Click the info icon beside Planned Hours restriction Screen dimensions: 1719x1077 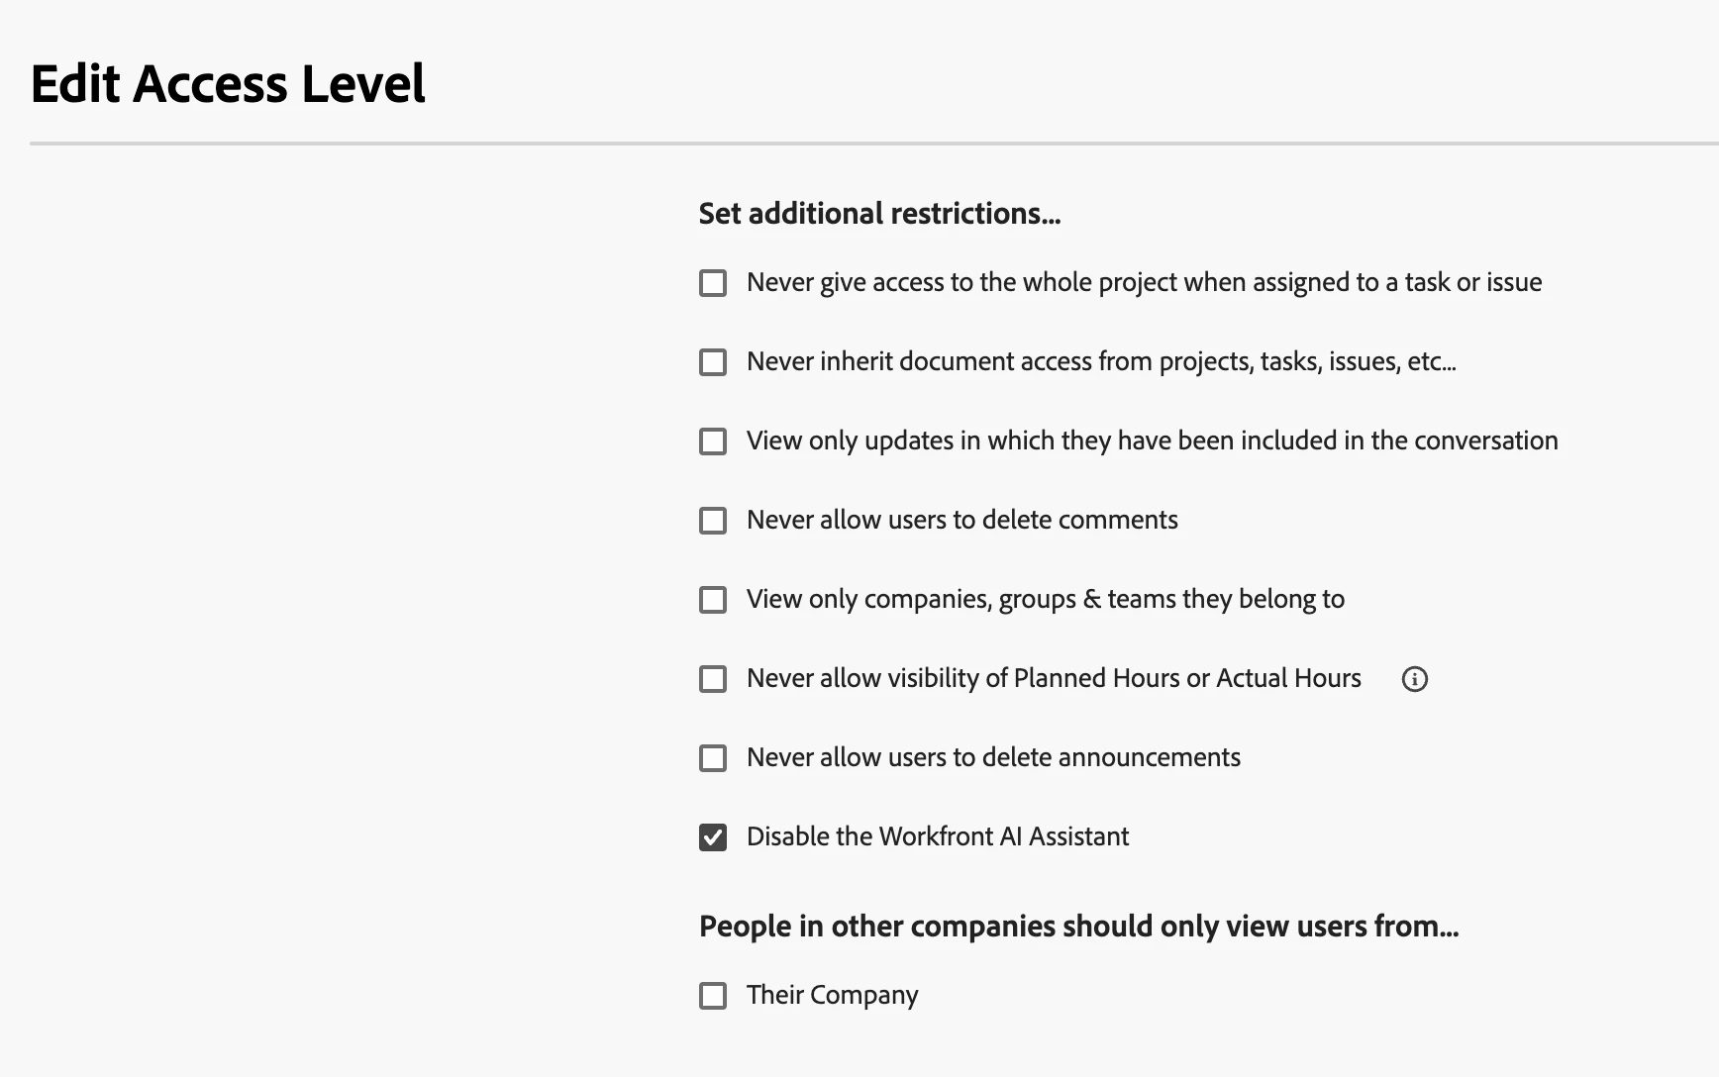tap(1414, 679)
